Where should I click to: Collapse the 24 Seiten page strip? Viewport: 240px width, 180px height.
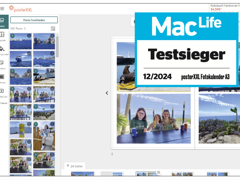coord(68,166)
